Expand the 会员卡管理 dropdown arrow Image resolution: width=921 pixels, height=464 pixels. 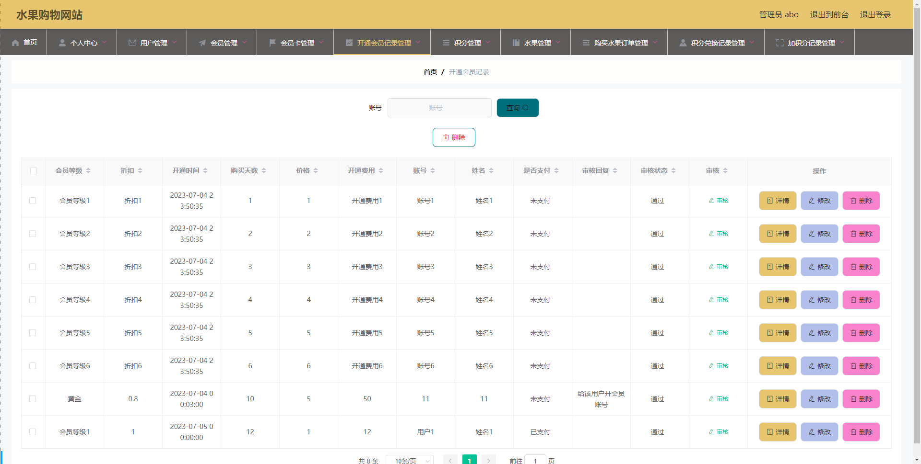[321, 42]
